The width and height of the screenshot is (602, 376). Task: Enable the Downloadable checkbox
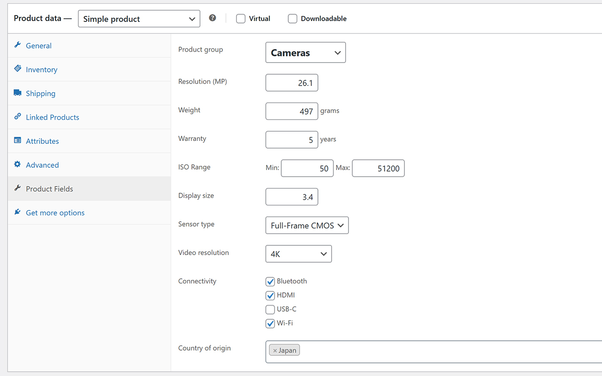(292, 18)
